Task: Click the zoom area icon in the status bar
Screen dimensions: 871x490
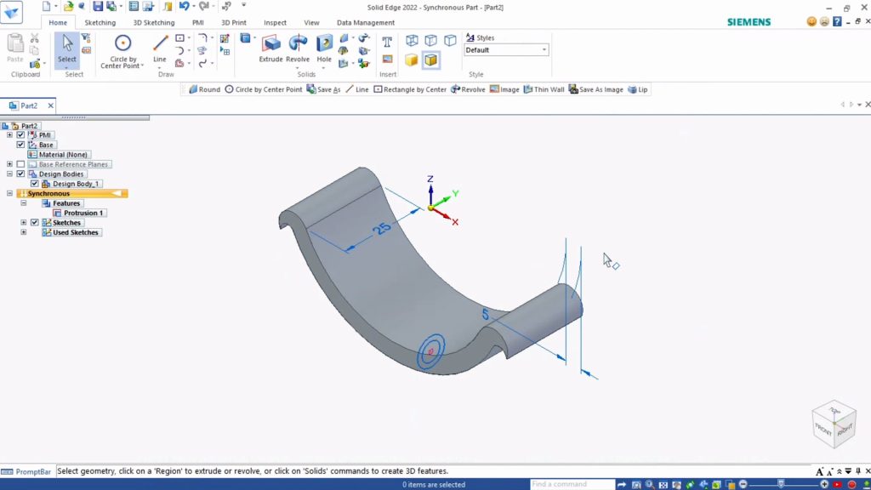Action: pos(636,485)
